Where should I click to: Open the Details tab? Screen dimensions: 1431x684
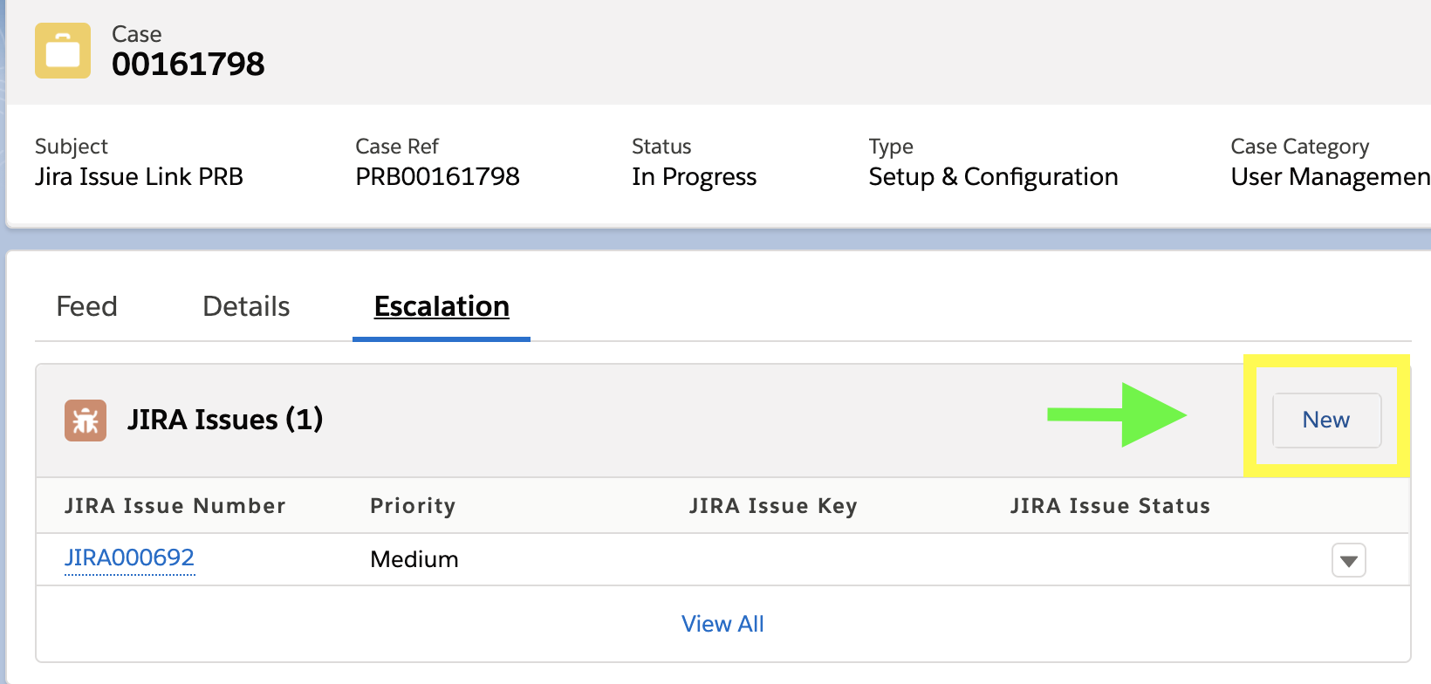tap(246, 306)
